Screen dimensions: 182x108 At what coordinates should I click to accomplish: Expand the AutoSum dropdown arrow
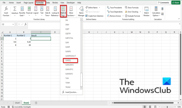15,16
